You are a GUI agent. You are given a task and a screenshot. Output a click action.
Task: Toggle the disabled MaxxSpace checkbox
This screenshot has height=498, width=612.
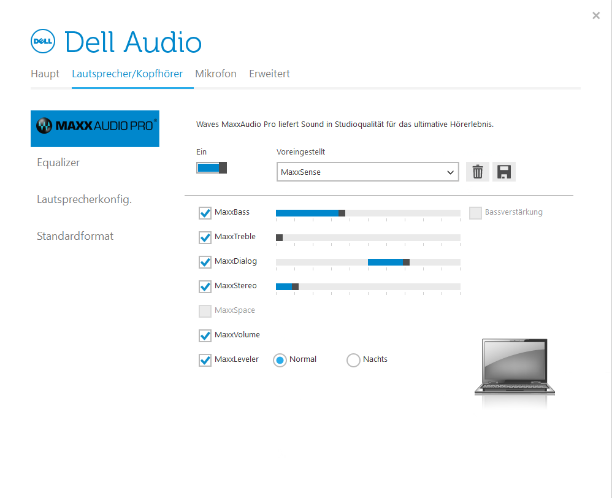tap(205, 311)
